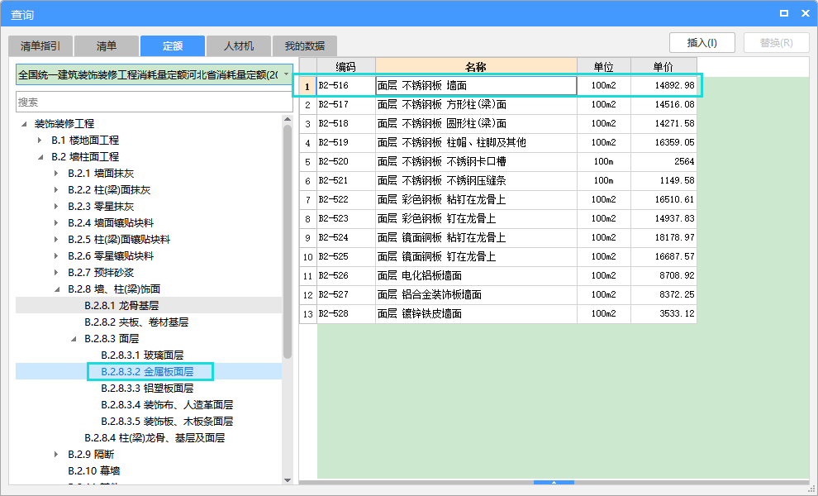Click the tree scrollbar down arrow

pos(288,479)
